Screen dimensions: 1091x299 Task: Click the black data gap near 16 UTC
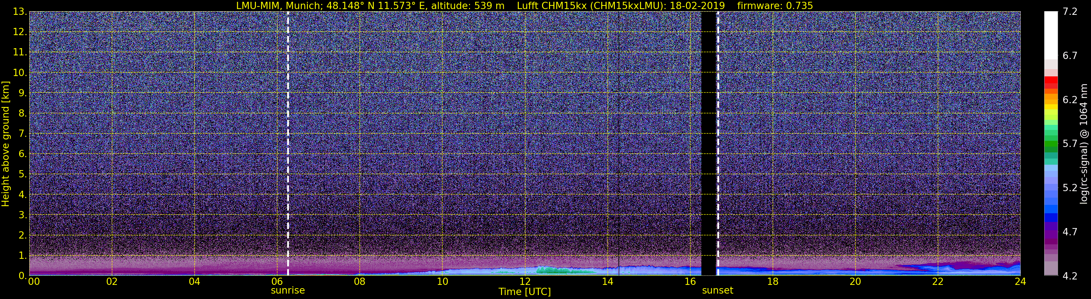coord(709,144)
